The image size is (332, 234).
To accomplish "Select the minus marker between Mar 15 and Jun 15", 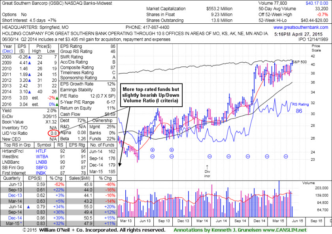I will tap(286, 157).
